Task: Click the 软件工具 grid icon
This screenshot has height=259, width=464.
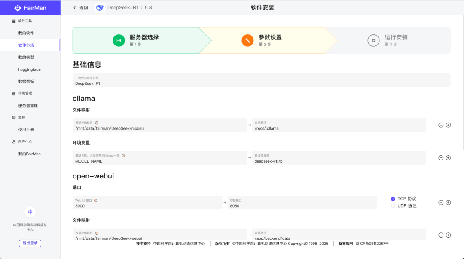Action: point(14,21)
